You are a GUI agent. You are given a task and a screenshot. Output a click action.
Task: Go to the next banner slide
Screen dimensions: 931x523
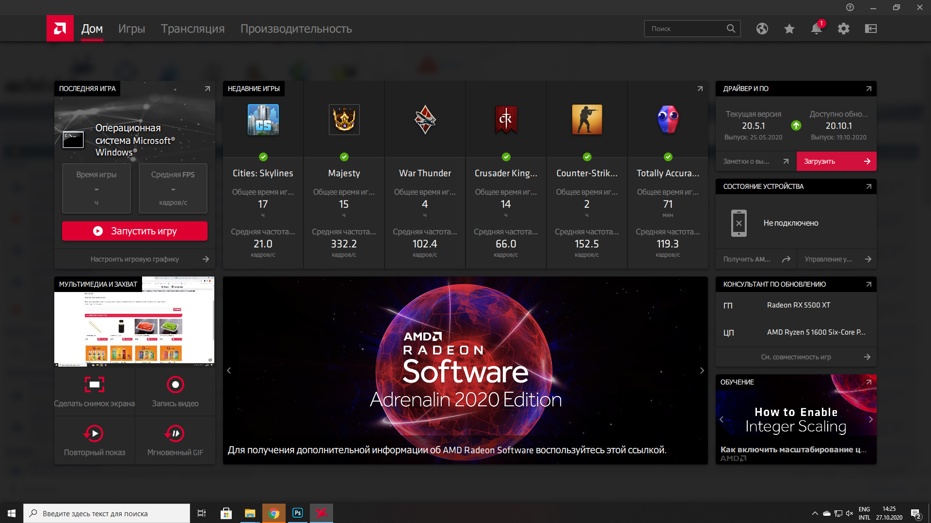tap(702, 370)
